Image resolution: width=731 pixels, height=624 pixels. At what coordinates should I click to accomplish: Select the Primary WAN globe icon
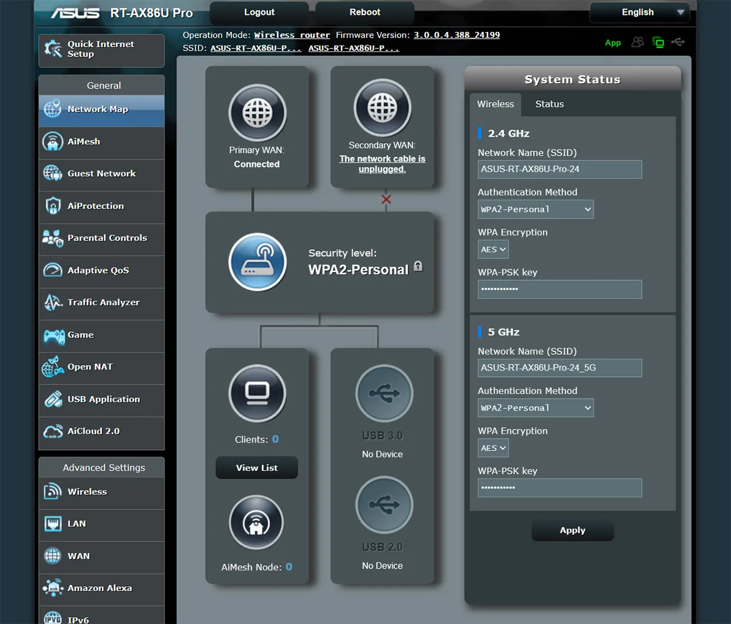[x=258, y=113]
